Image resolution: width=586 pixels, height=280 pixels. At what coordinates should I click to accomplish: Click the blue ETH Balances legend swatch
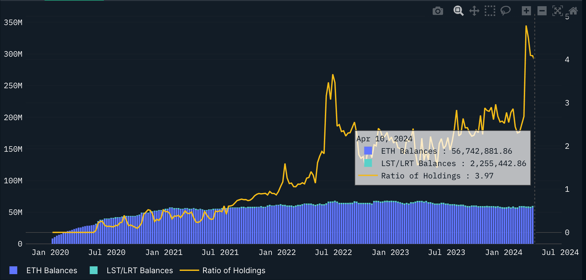coord(13,270)
